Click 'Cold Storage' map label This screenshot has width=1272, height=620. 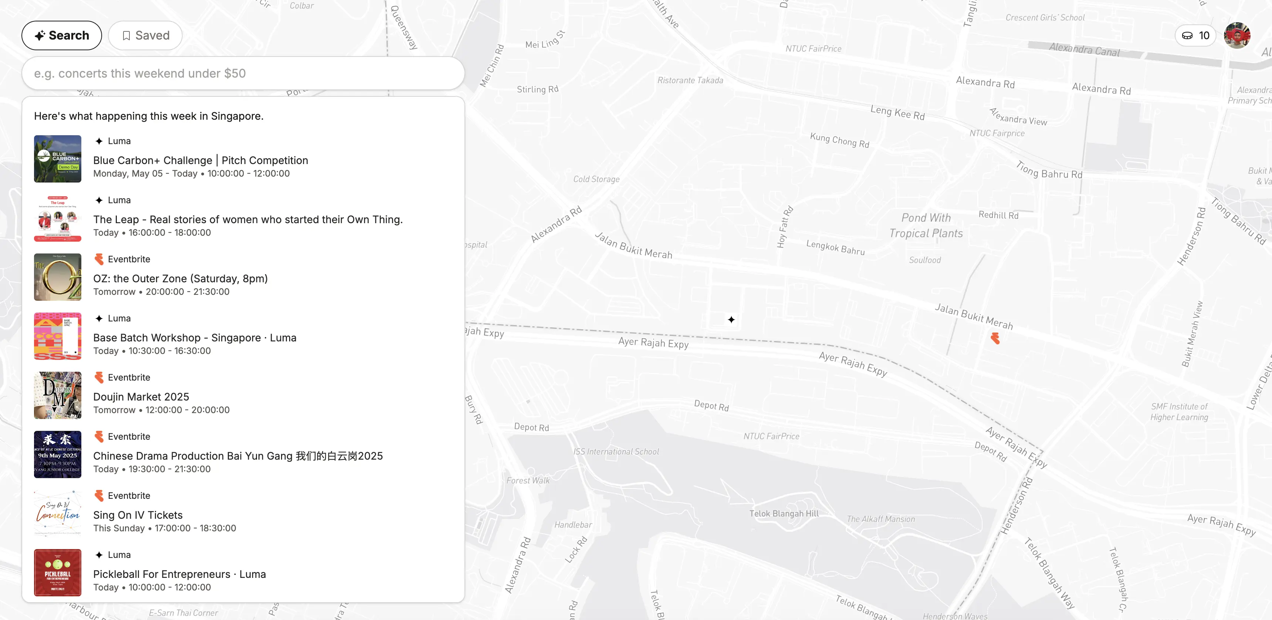(596, 179)
